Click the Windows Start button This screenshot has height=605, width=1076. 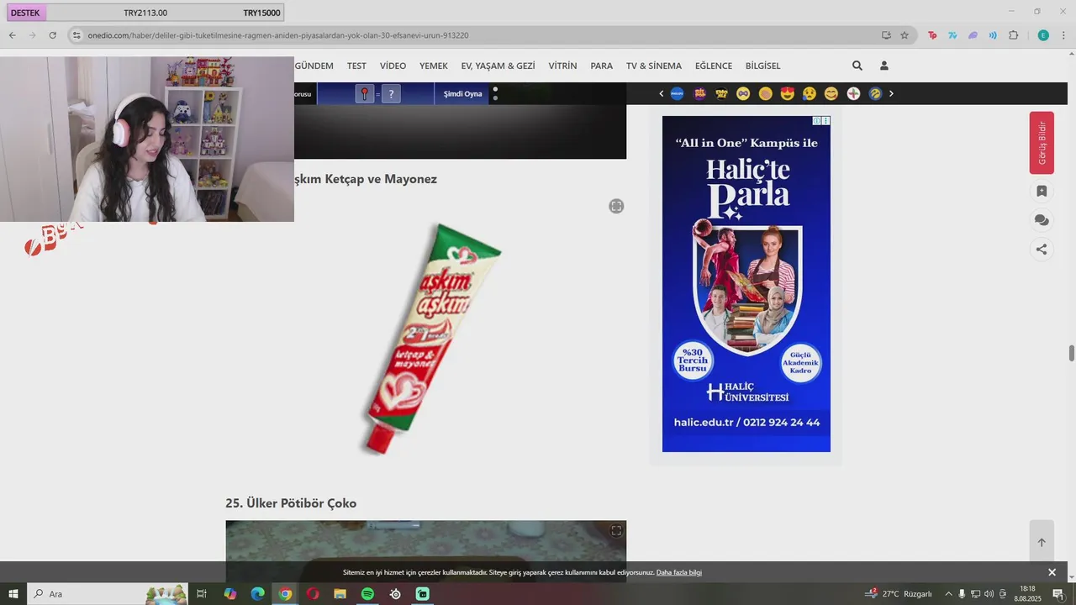tap(13, 594)
